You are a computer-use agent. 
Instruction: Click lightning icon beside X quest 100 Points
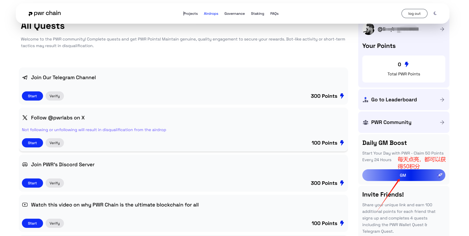(x=342, y=143)
